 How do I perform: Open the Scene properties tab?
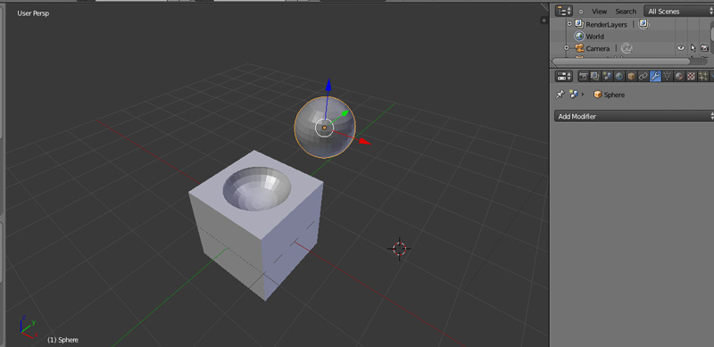tap(607, 76)
